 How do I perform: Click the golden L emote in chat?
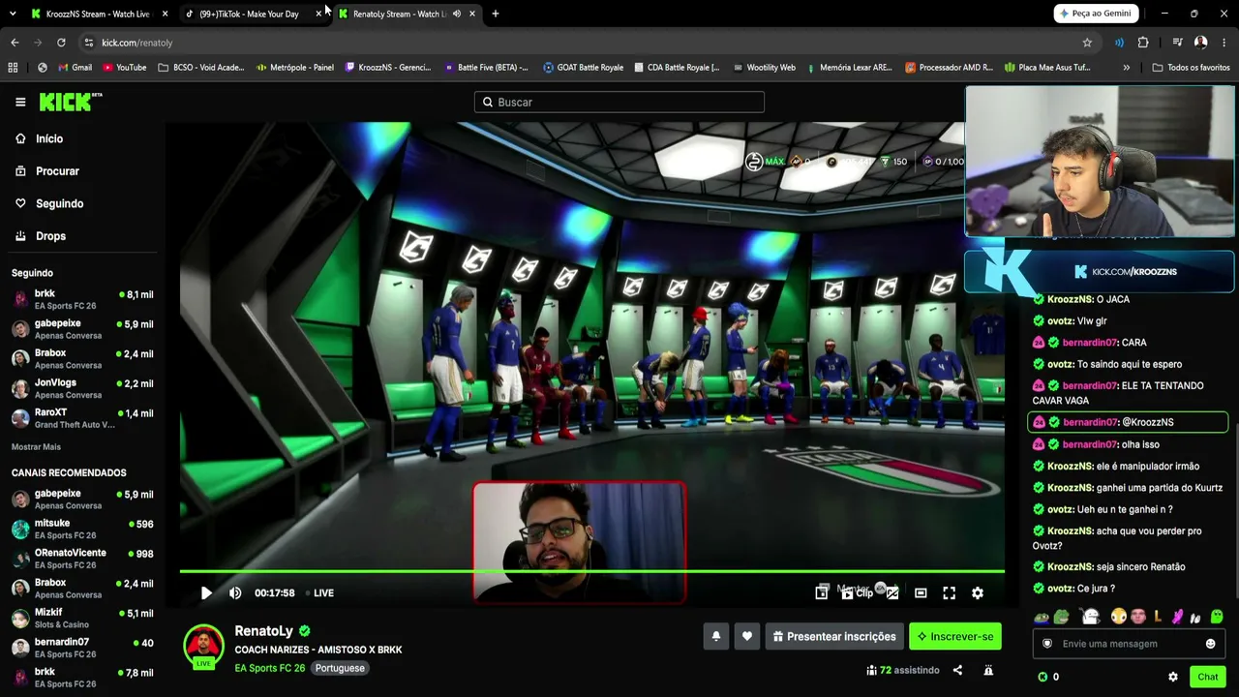(1158, 617)
